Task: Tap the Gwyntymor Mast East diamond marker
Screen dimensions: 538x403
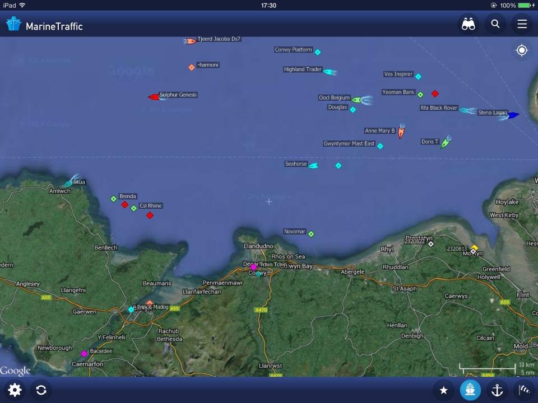Action: coord(380,146)
